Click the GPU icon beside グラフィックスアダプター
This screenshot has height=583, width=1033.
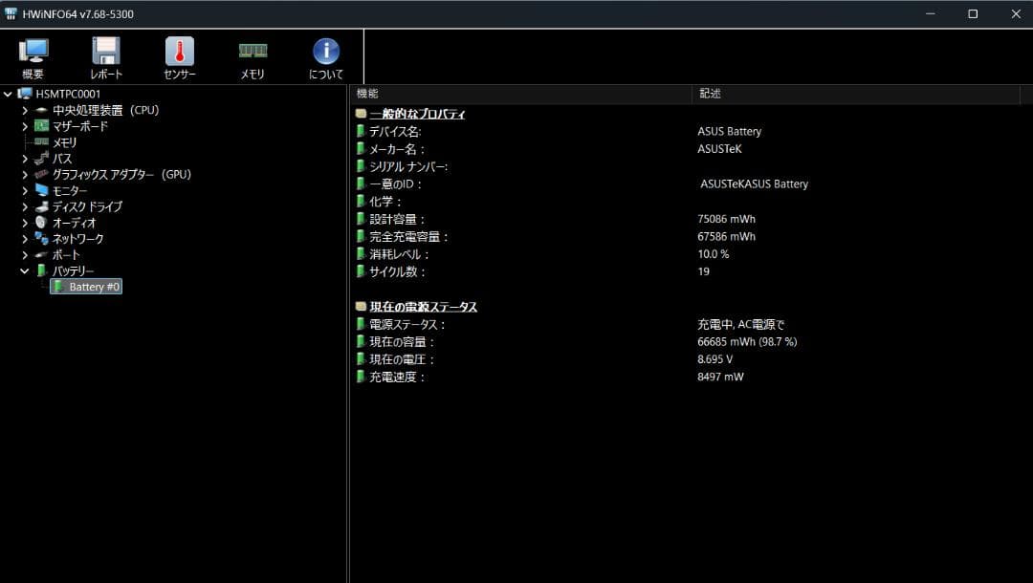[x=39, y=174]
